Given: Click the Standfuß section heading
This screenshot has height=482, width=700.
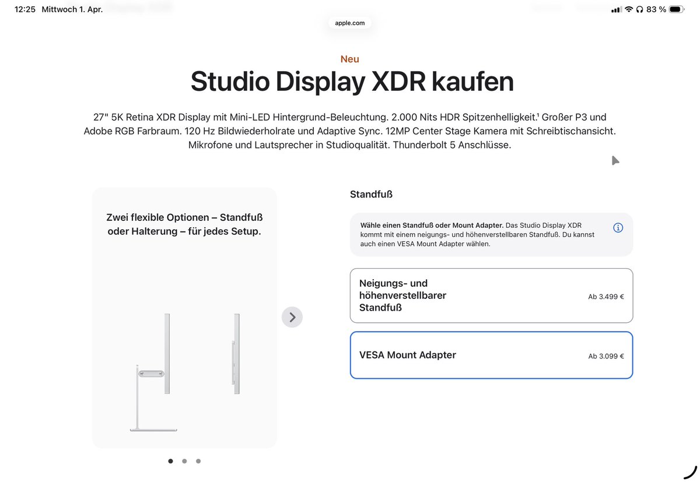Looking at the screenshot, I should pyautogui.click(x=371, y=194).
